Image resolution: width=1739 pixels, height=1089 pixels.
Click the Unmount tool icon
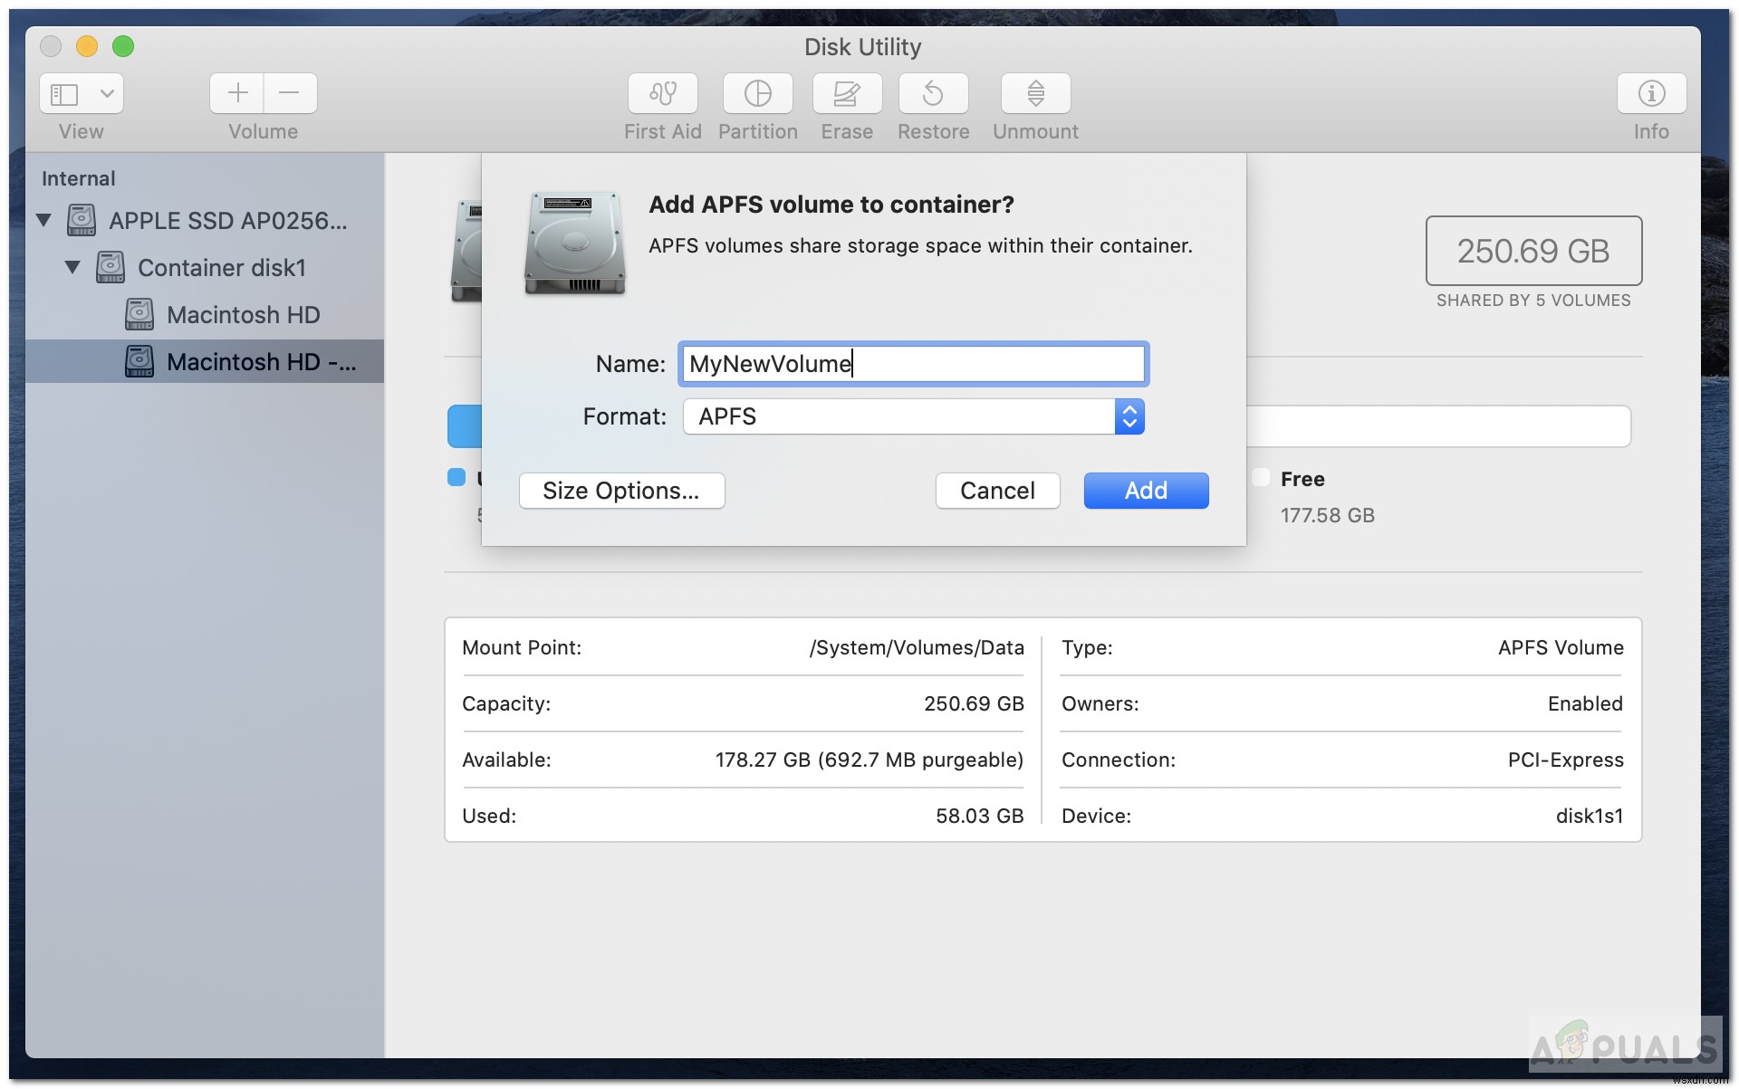pyautogui.click(x=1033, y=93)
